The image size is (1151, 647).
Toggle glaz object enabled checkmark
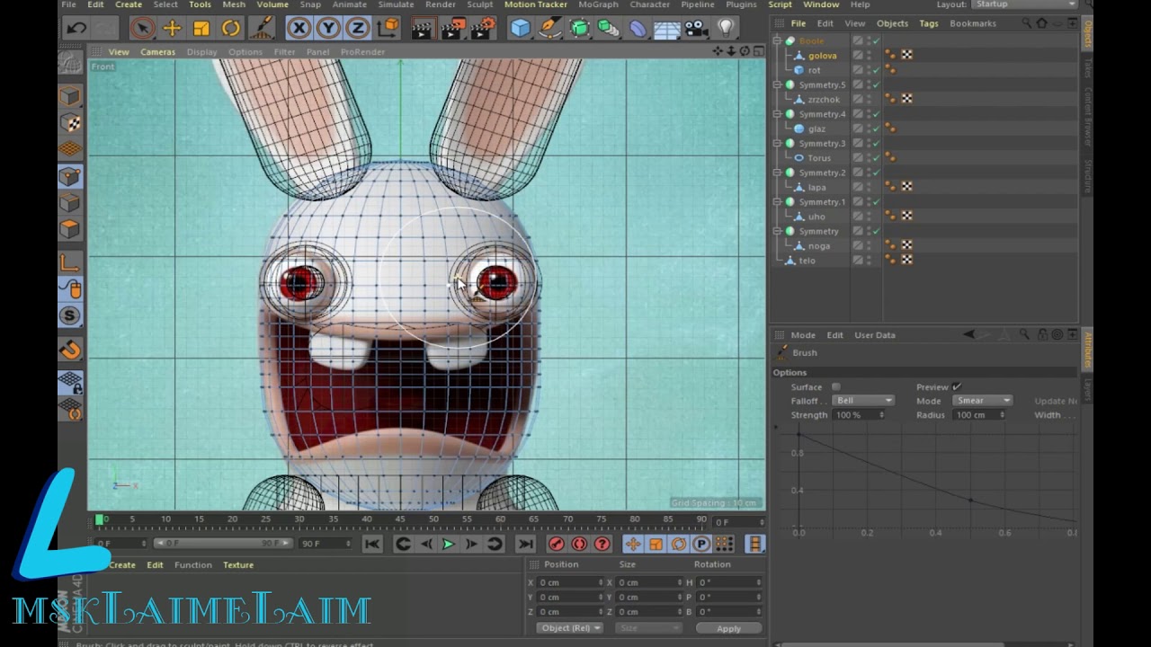click(x=876, y=129)
